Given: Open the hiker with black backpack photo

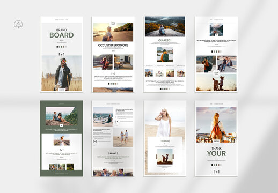Looking at the screenshot, I should (206, 64).
